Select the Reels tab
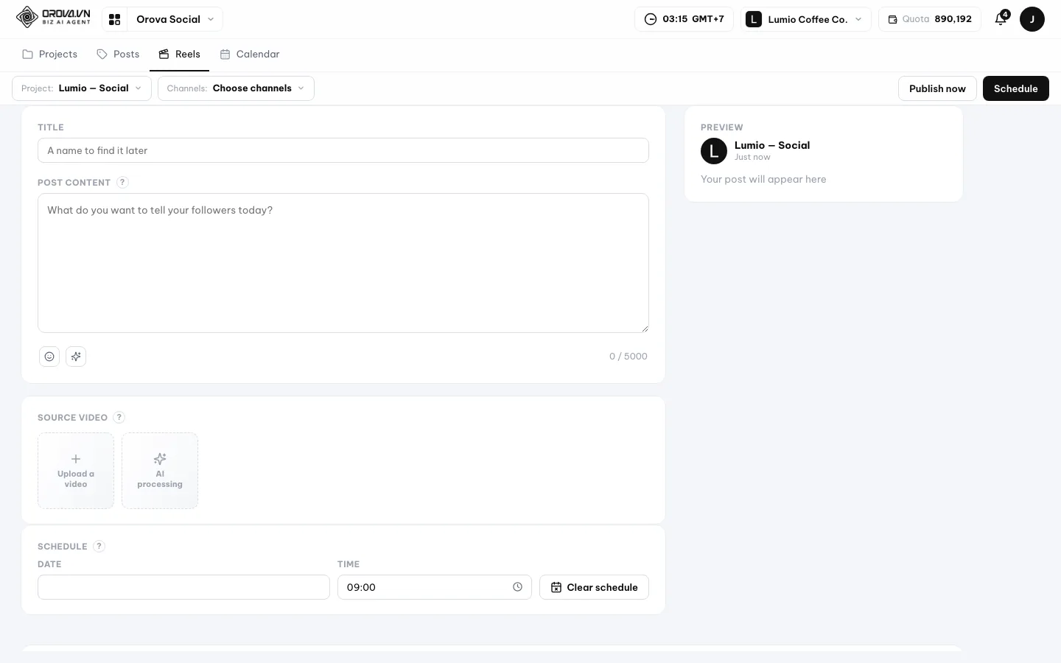The height and width of the screenshot is (663, 1061). [179, 55]
